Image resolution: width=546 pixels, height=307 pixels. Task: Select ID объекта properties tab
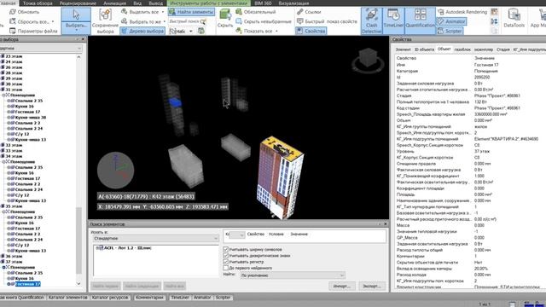point(424,49)
